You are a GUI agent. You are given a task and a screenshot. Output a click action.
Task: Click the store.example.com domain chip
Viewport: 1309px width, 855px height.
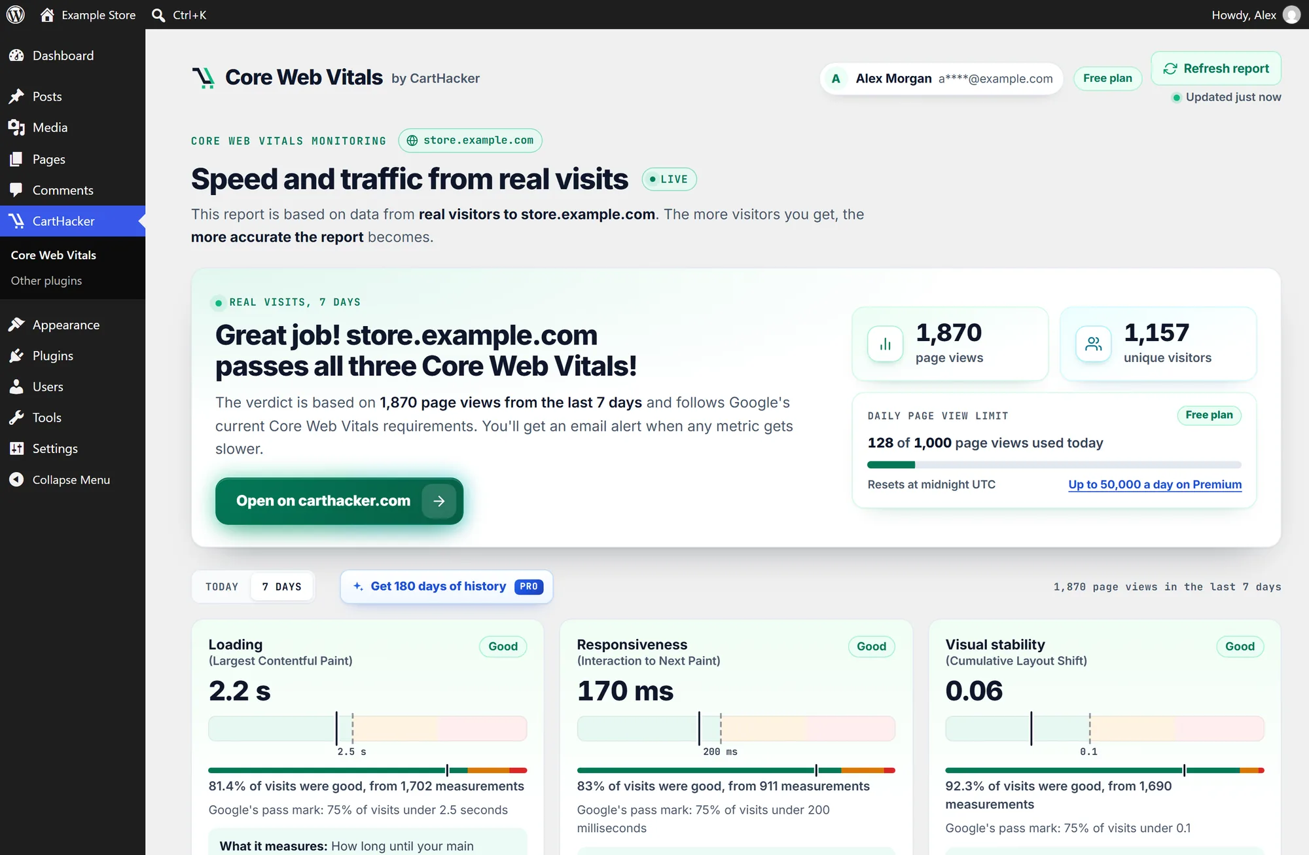[x=470, y=140]
